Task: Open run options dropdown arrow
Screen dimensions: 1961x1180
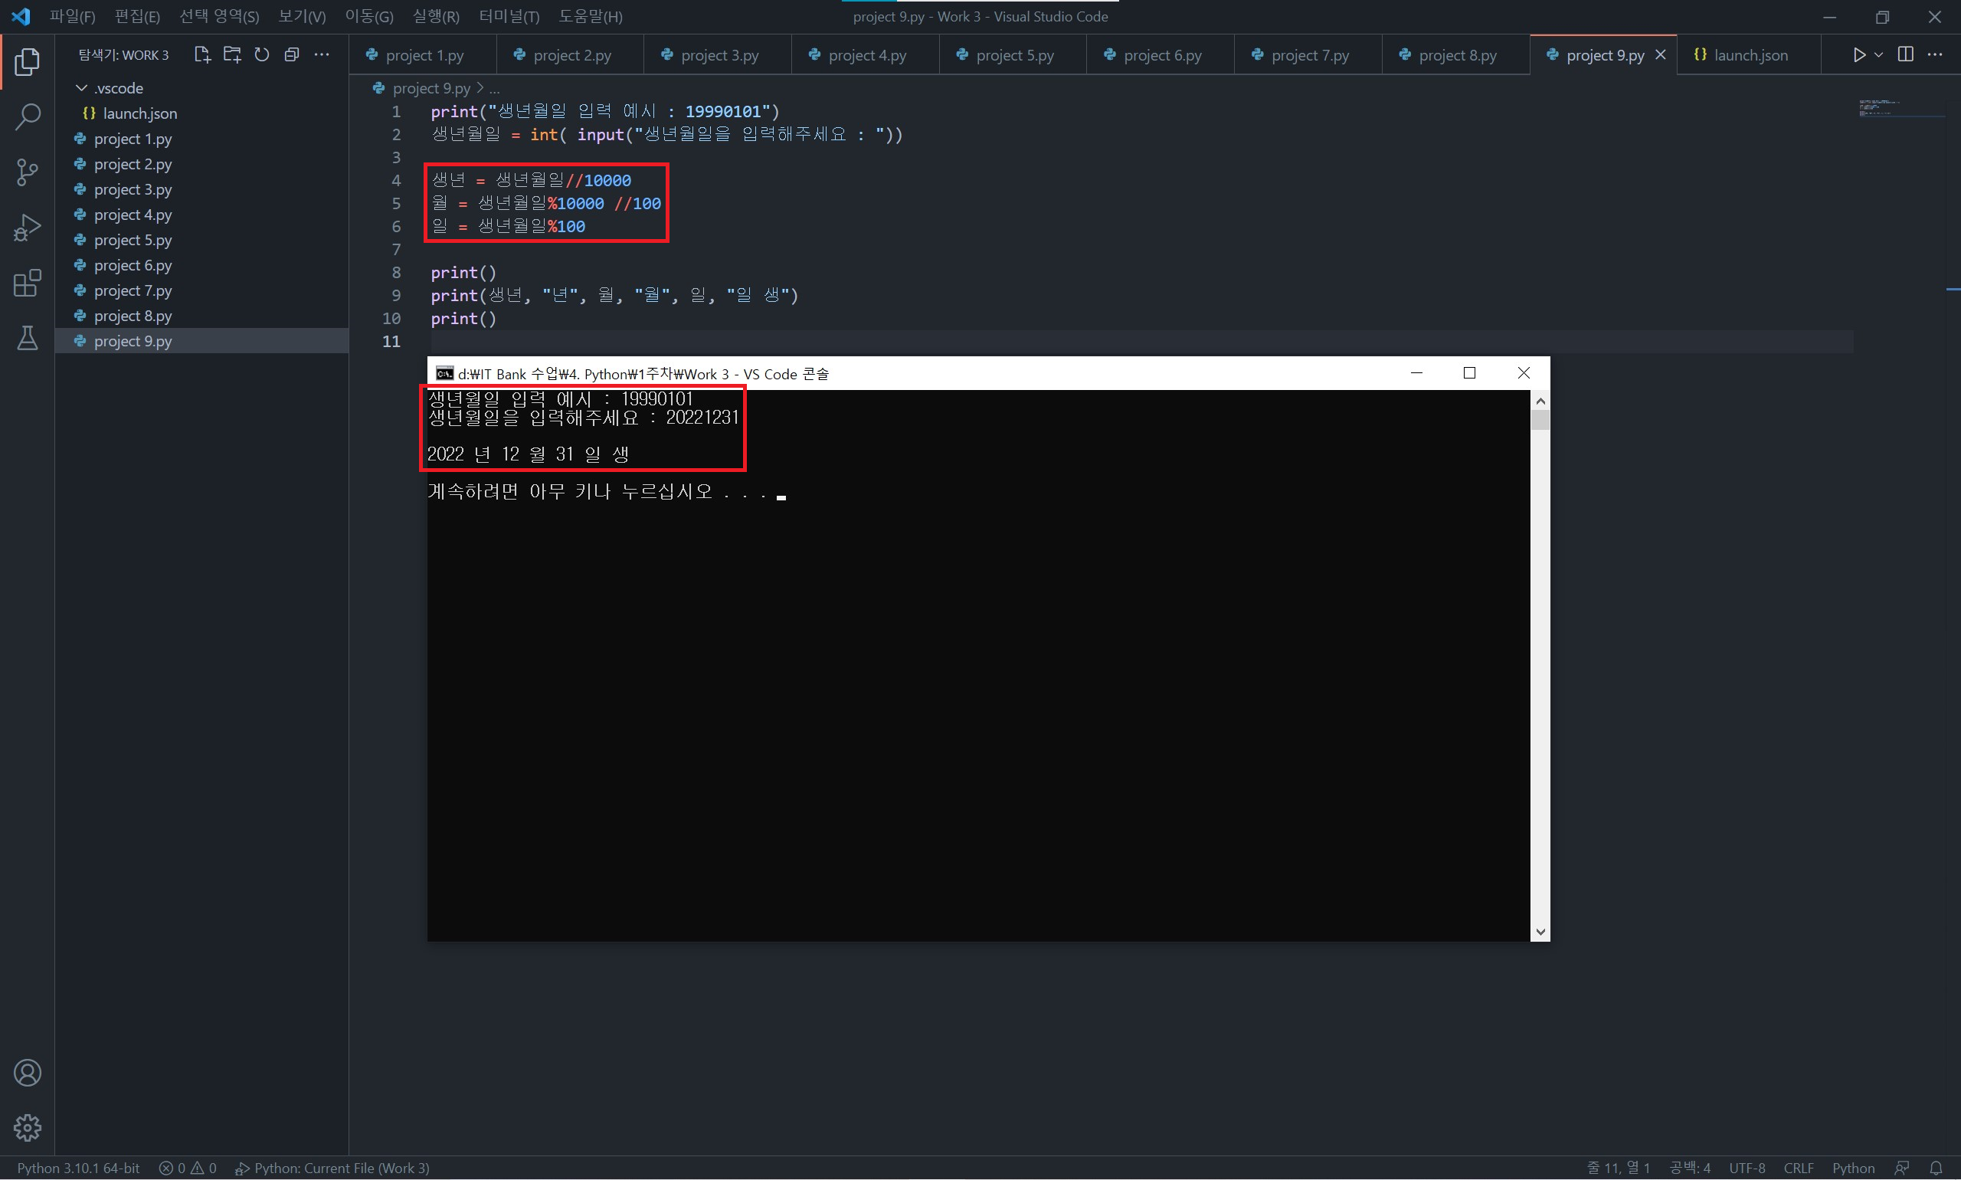Action: coord(1878,55)
